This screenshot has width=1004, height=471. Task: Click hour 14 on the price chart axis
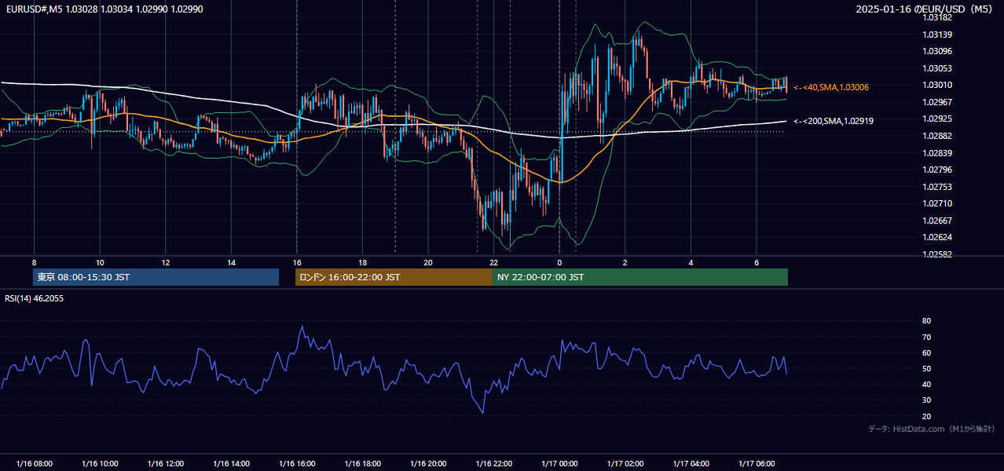(x=231, y=262)
